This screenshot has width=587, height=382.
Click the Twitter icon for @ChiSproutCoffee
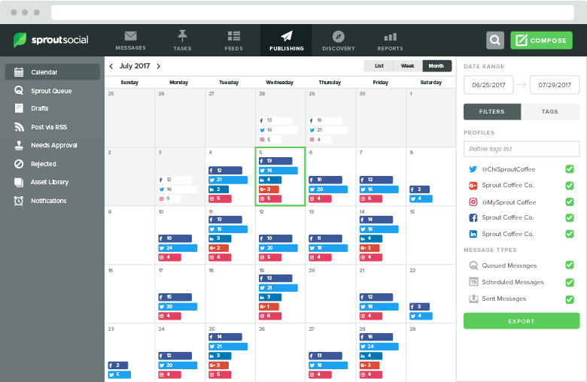click(x=473, y=169)
